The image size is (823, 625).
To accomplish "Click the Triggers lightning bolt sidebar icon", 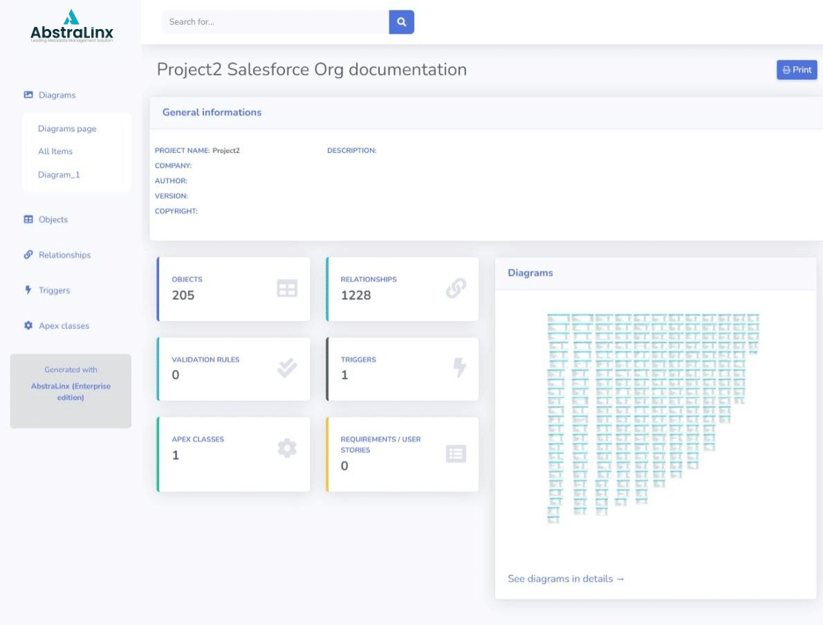I will pyautogui.click(x=28, y=290).
